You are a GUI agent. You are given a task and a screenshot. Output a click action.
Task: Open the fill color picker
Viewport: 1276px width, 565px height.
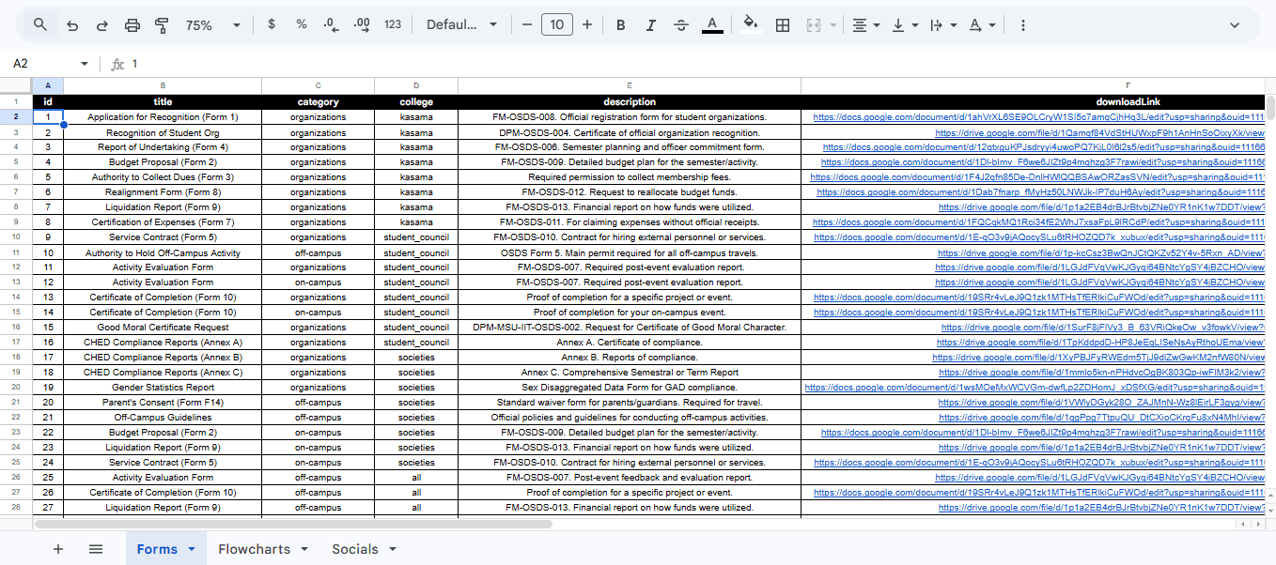tap(750, 25)
